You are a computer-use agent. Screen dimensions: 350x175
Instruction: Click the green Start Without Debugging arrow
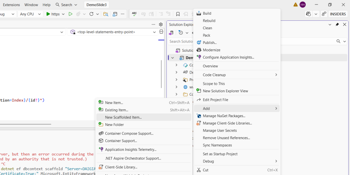pyautogui.click(x=70, y=14)
